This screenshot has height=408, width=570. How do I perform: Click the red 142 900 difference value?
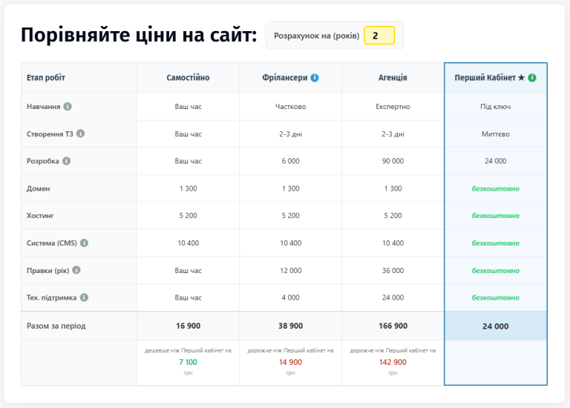tap(393, 362)
